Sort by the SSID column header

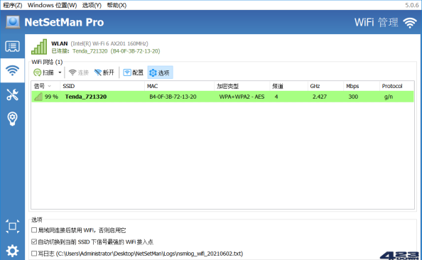click(x=102, y=86)
